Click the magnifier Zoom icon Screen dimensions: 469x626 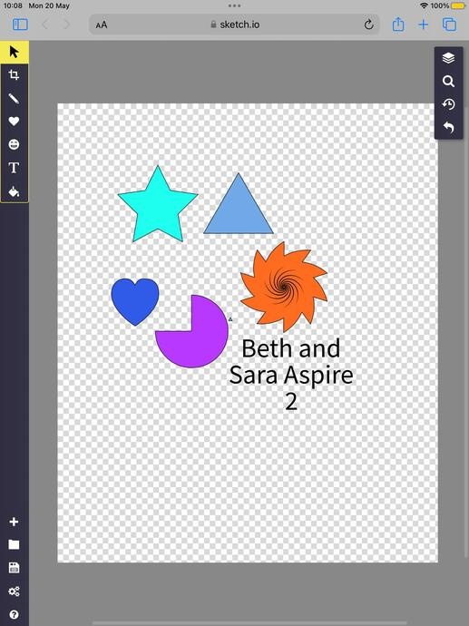[x=449, y=82]
